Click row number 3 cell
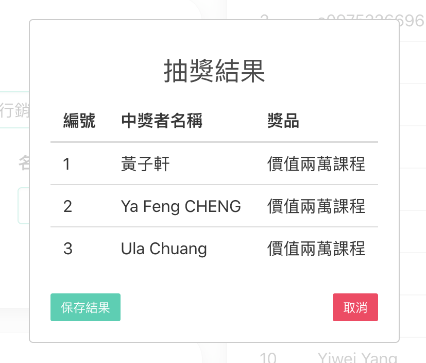The image size is (426, 363). coord(67,249)
